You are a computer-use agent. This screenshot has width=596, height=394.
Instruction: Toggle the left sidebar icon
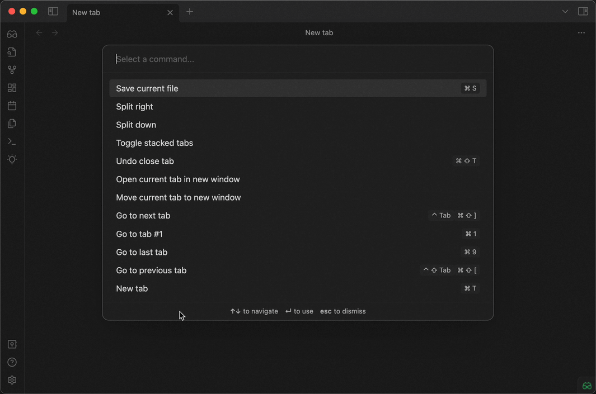tap(53, 11)
